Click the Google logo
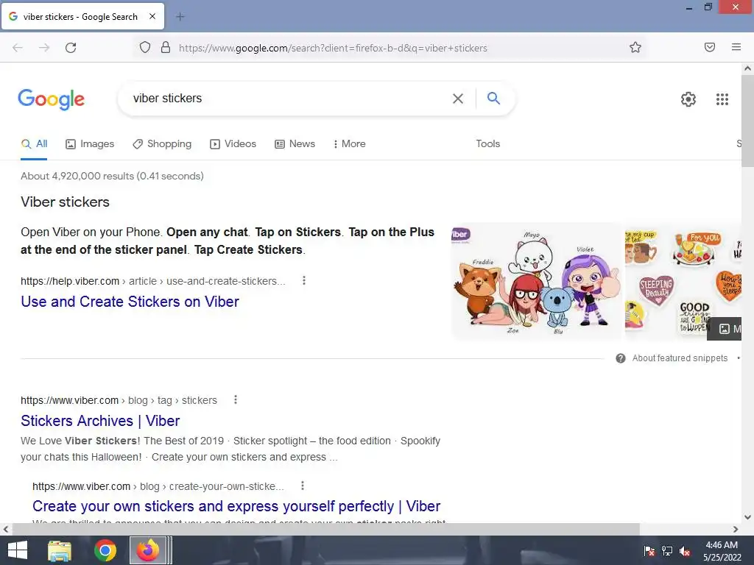 pos(52,99)
